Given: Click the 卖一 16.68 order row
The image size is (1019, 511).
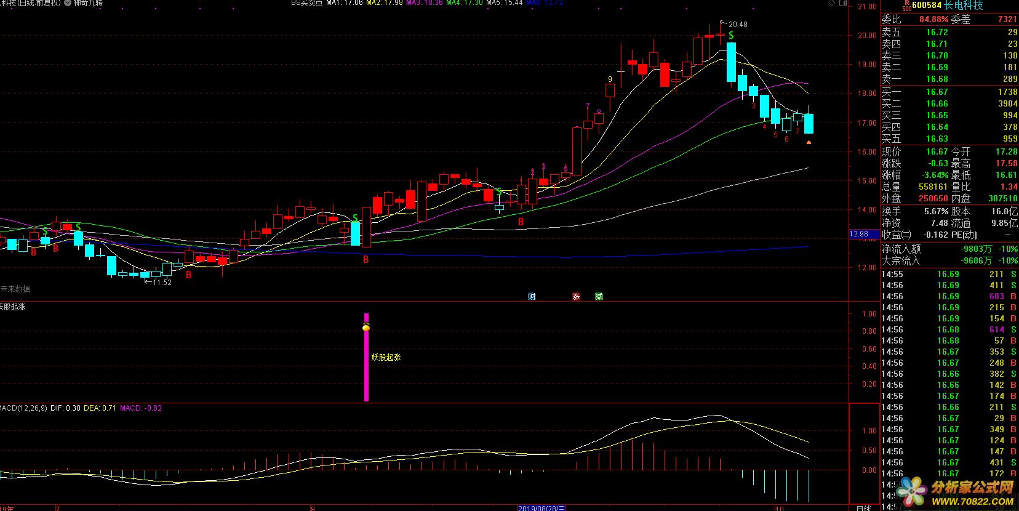Looking at the screenshot, I should [949, 79].
